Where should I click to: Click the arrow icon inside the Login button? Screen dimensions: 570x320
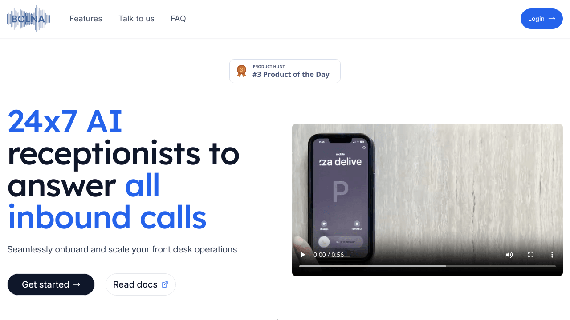coord(552,19)
